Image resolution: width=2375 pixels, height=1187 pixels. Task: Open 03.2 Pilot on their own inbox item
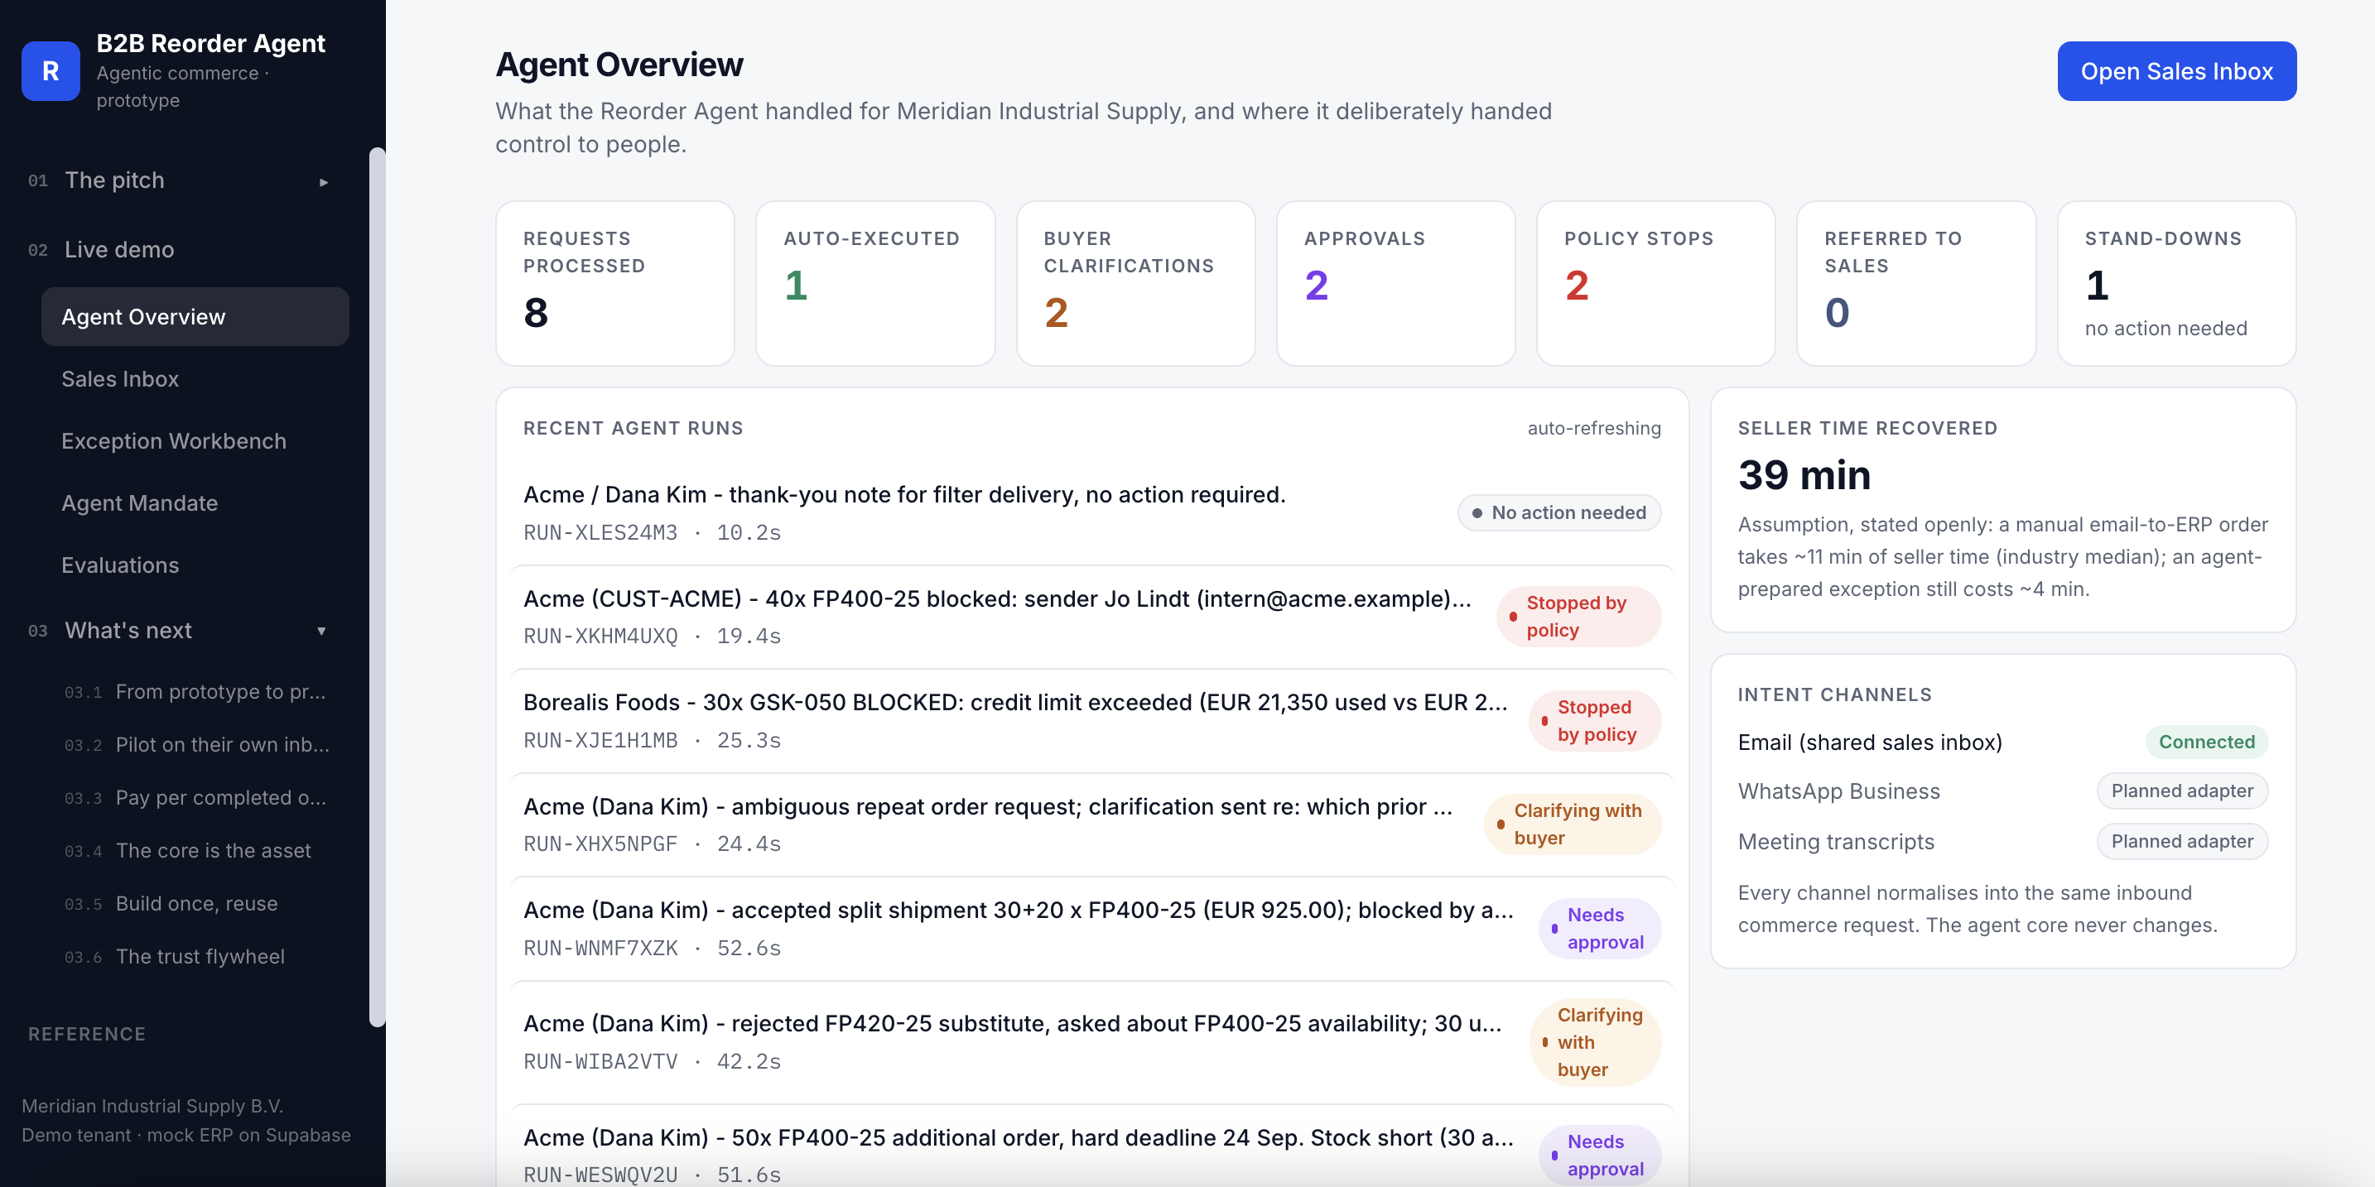[x=196, y=745]
